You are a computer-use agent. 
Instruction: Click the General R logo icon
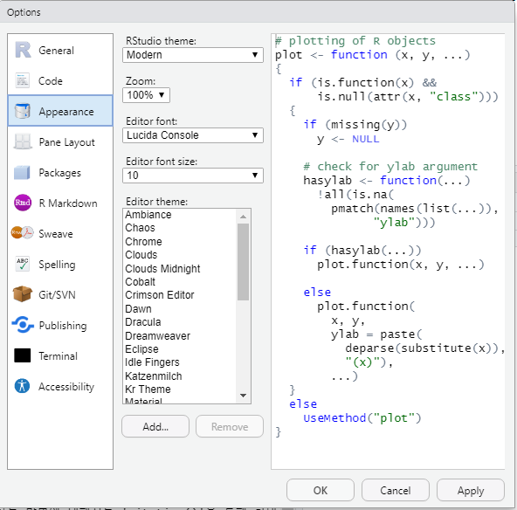(23, 50)
